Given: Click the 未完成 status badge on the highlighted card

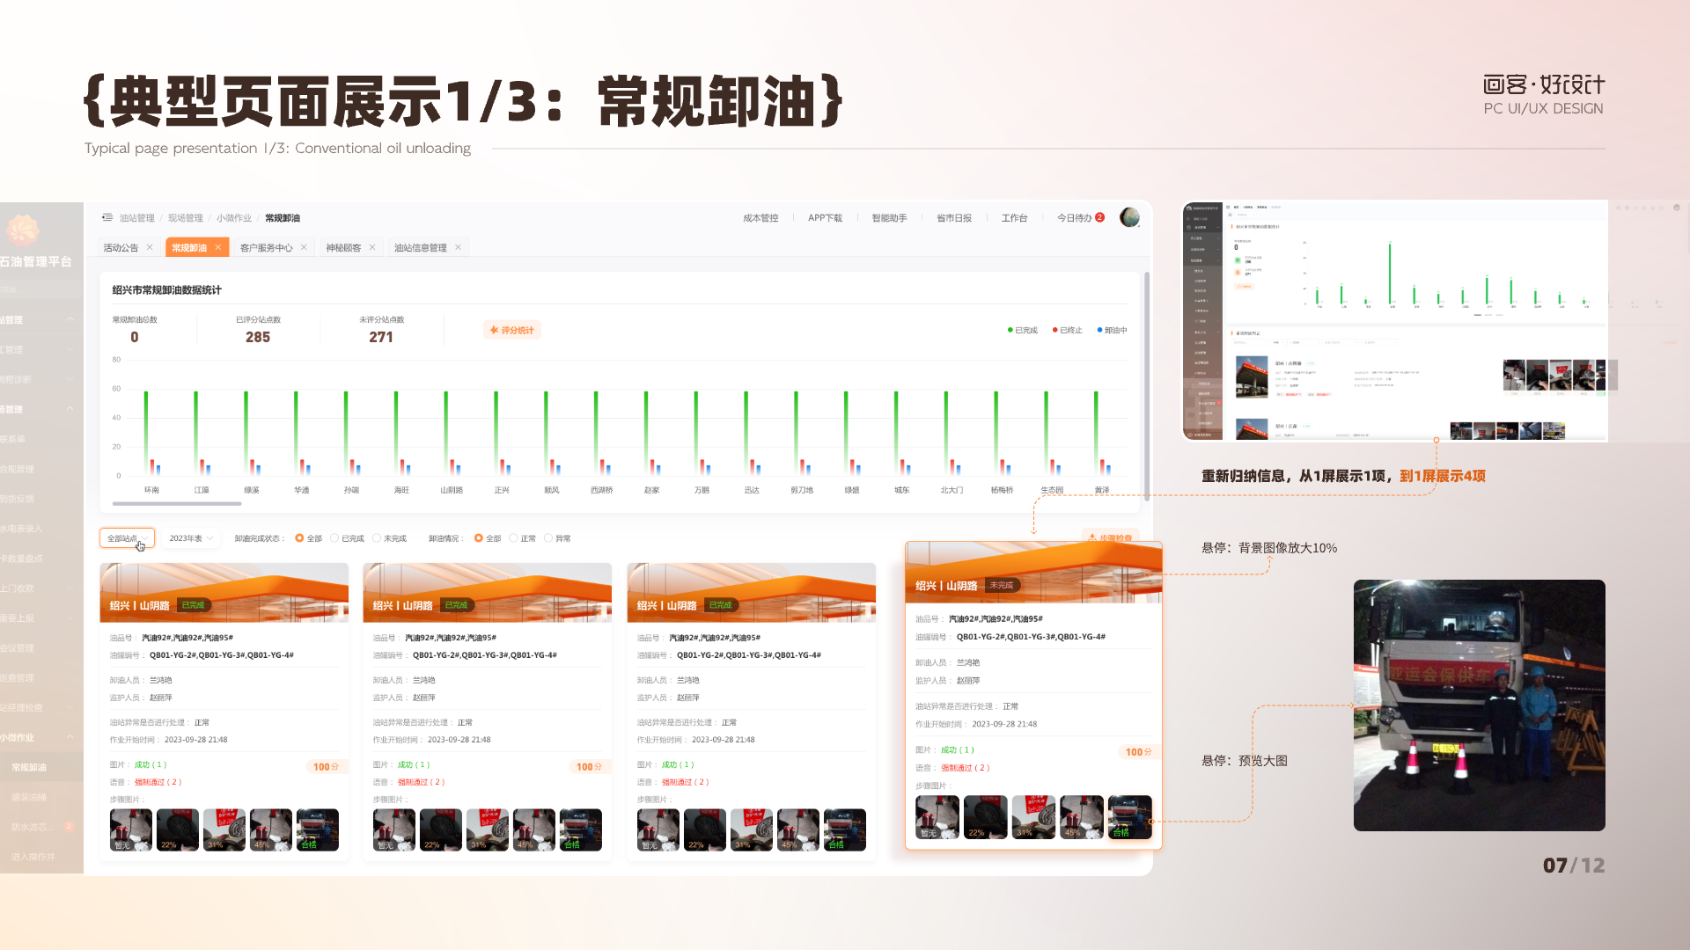Looking at the screenshot, I should coord(1002,585).
